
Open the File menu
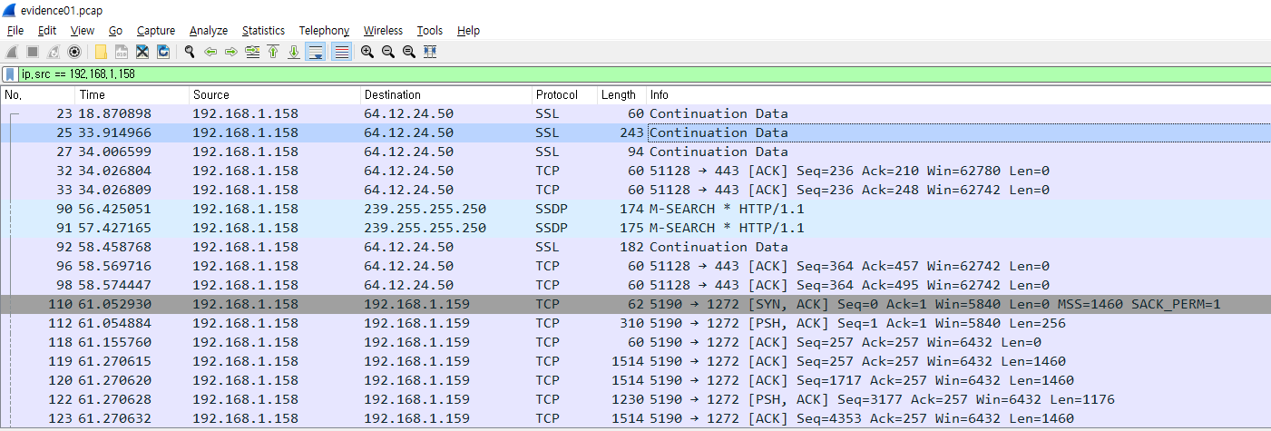pos(15,31)
